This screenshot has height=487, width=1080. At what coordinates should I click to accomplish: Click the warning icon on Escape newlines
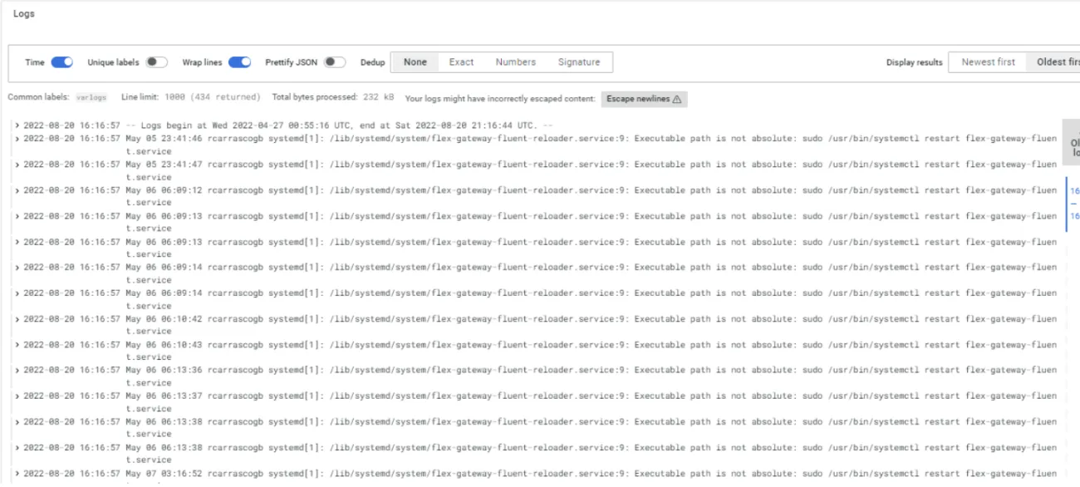tap(677, 99)
